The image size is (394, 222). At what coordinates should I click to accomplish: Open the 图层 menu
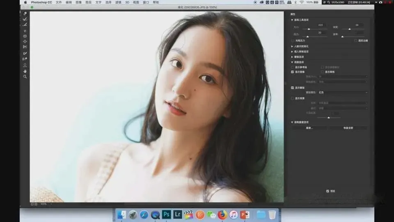tap(88, 2)
